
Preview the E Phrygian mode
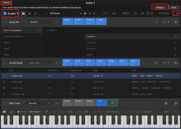(4, 94)
